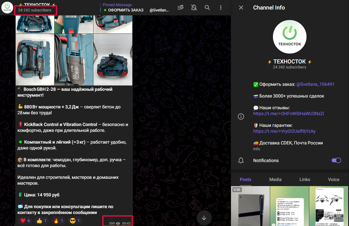349x226 pixels.
Task: Click the Channel Info title
Action: tap(269, 8)
